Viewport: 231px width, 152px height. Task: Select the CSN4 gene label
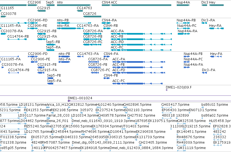106,2
